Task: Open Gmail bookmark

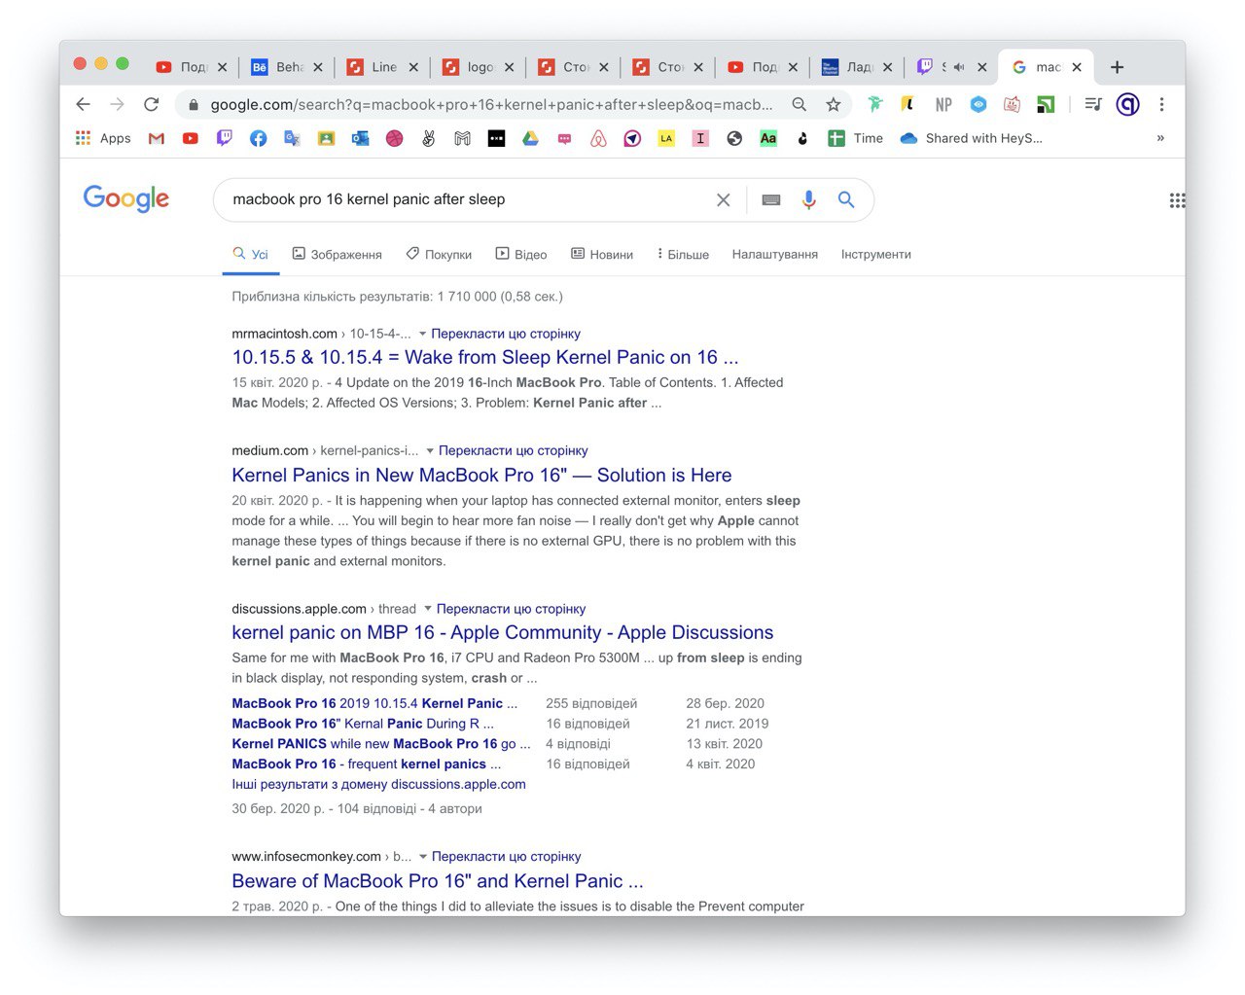Action: (156, 138)
